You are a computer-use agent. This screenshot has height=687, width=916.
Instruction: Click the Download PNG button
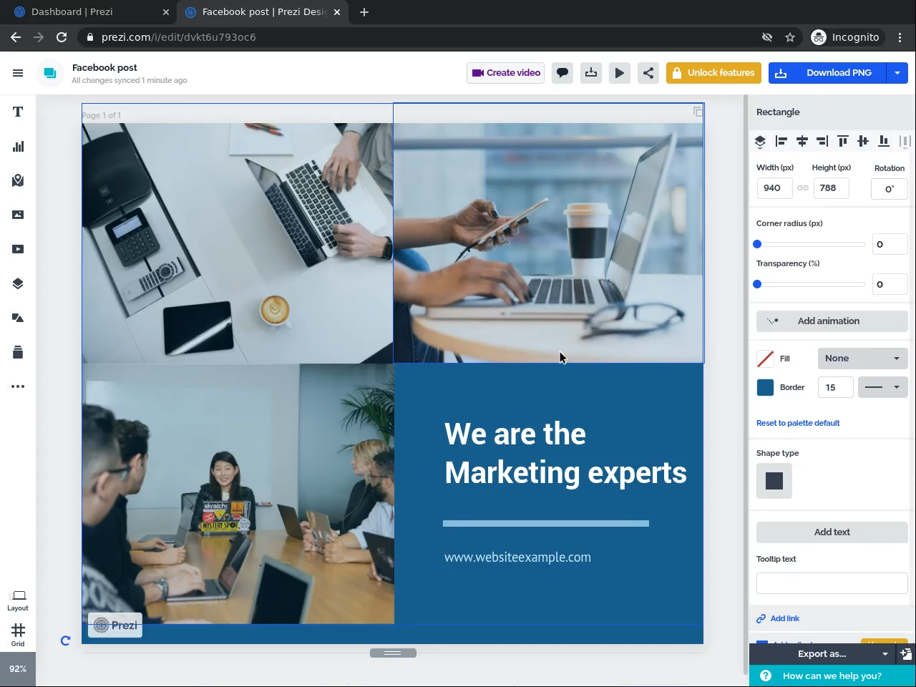(827, 73)
